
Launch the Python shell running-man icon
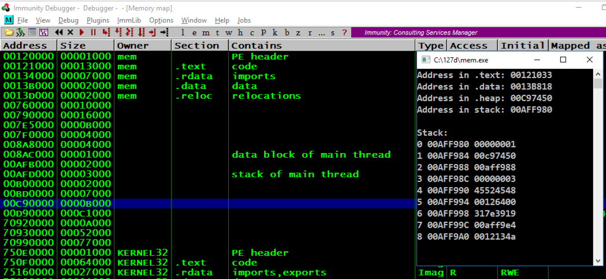20,32
